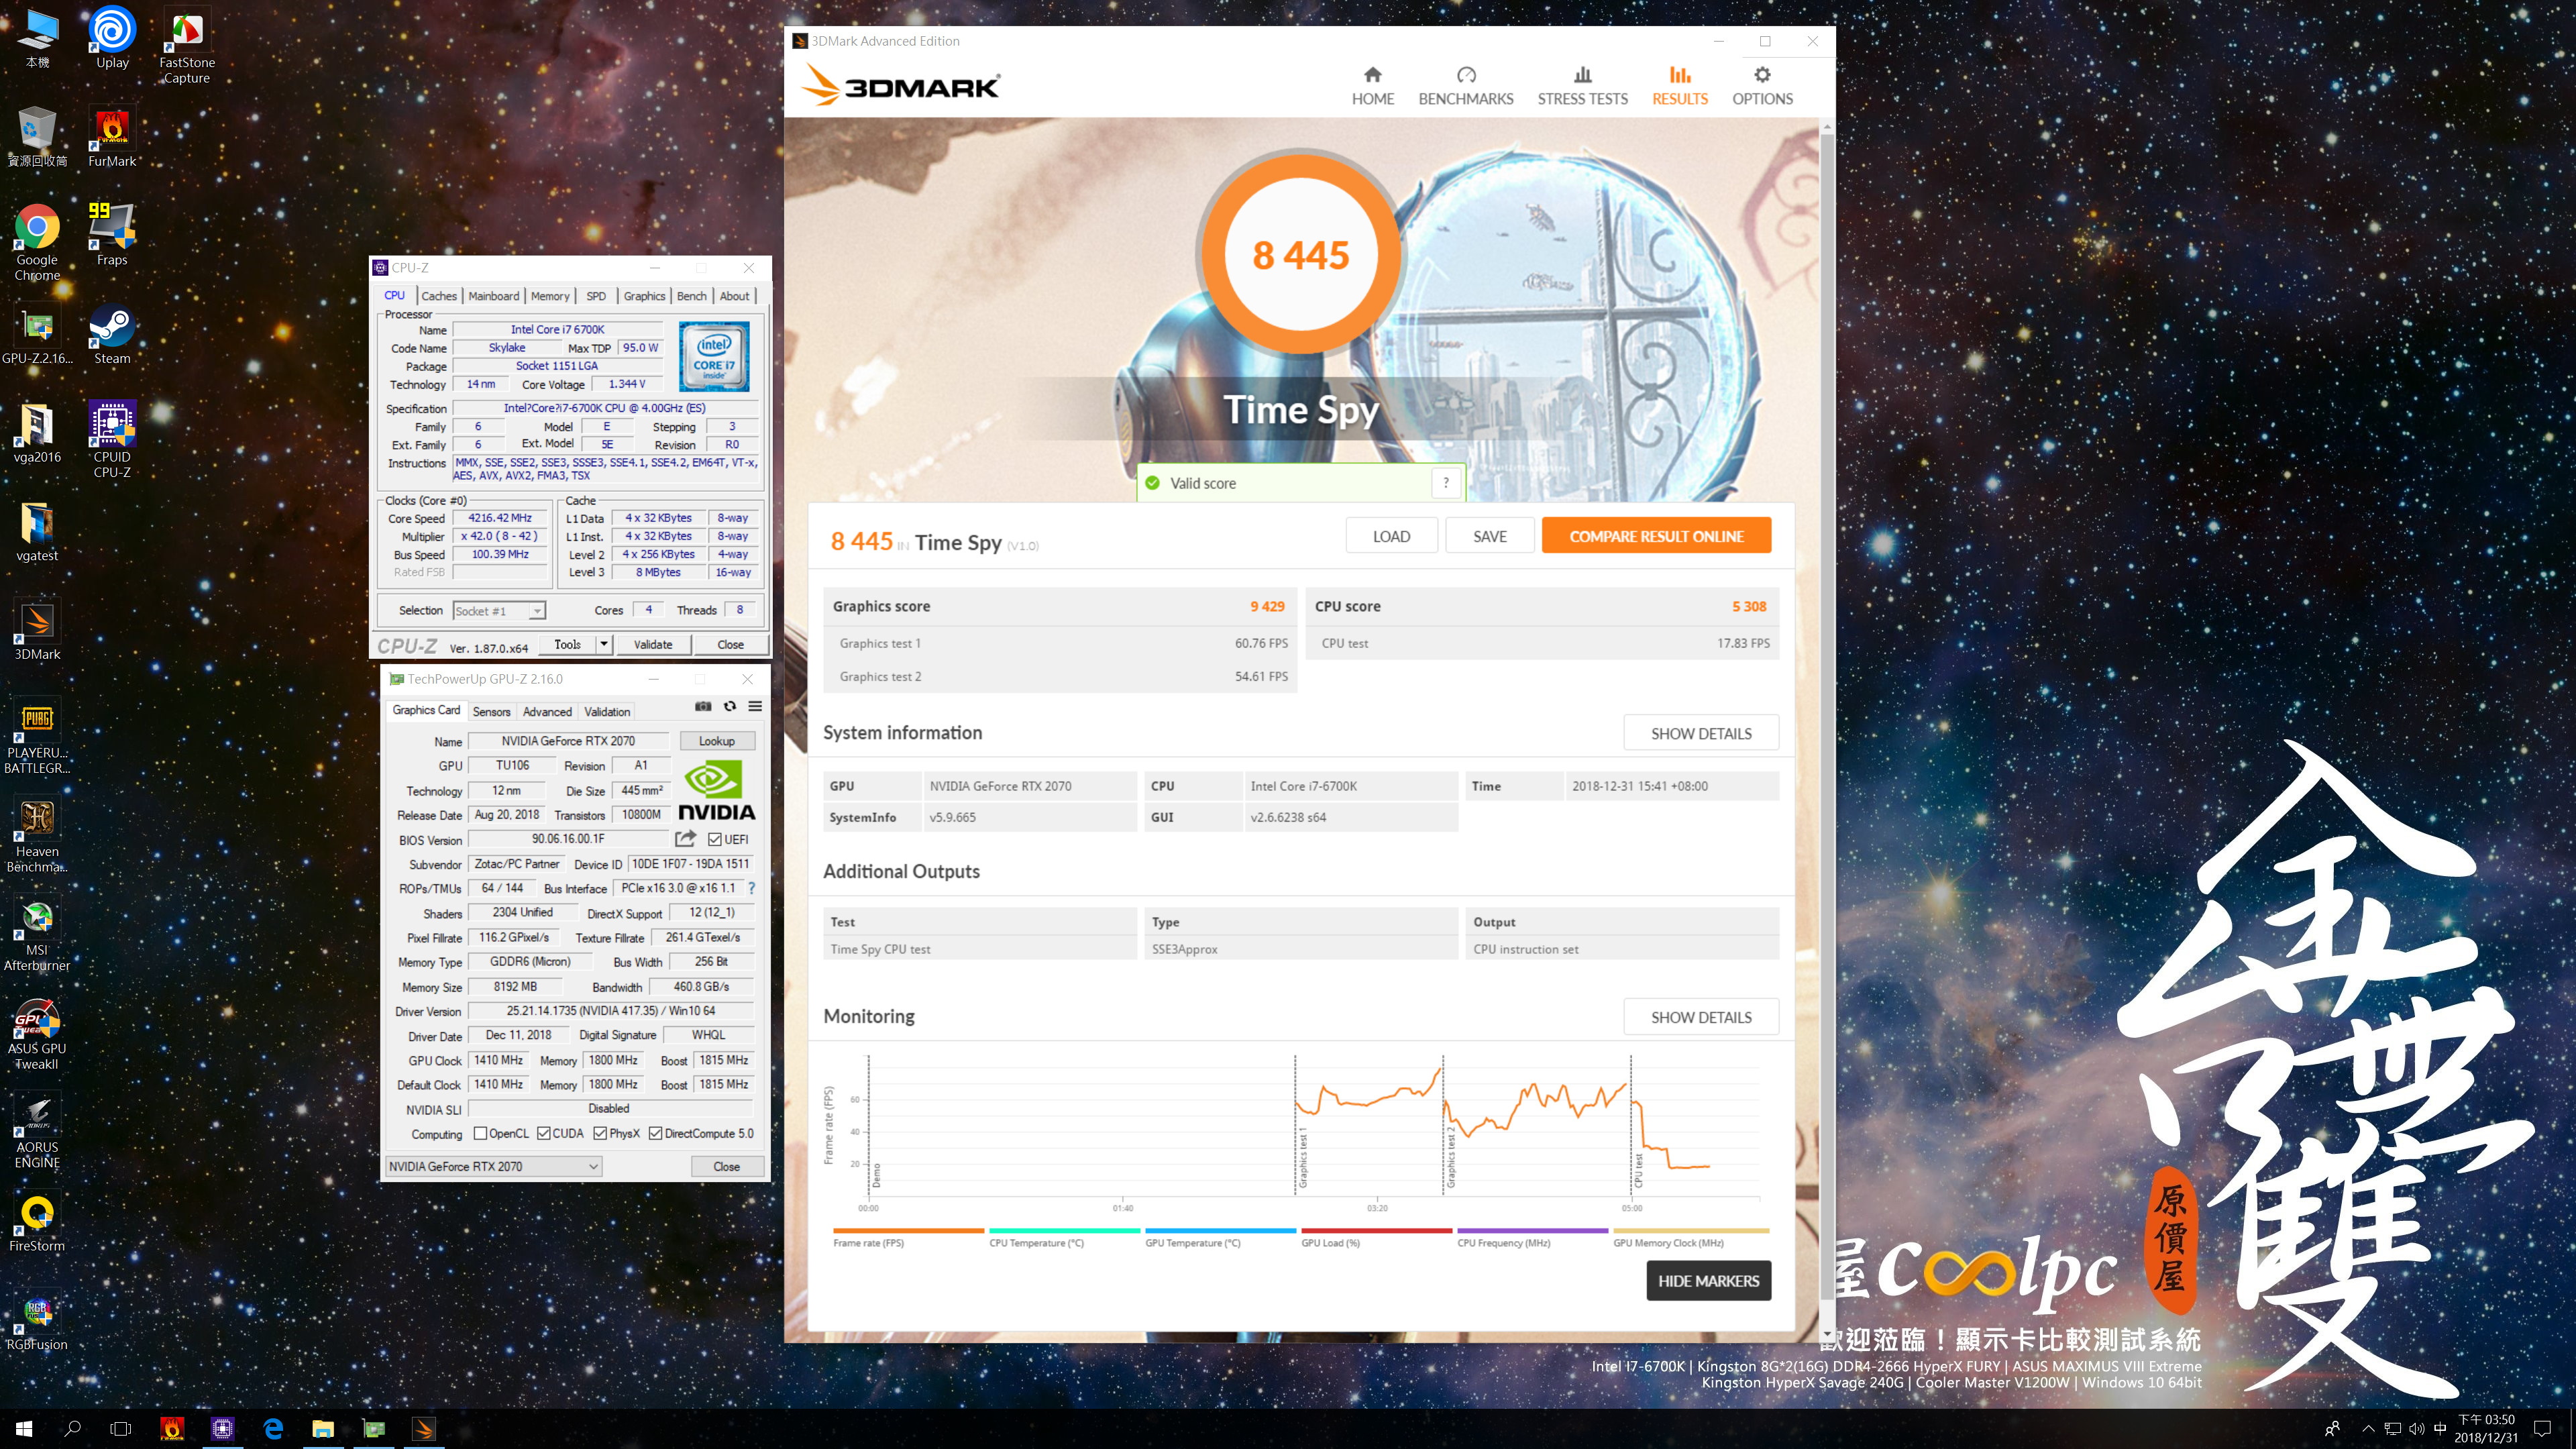Open Windows Start menu
The height and width of the screenshot is (1449, 2576).
24,1428
